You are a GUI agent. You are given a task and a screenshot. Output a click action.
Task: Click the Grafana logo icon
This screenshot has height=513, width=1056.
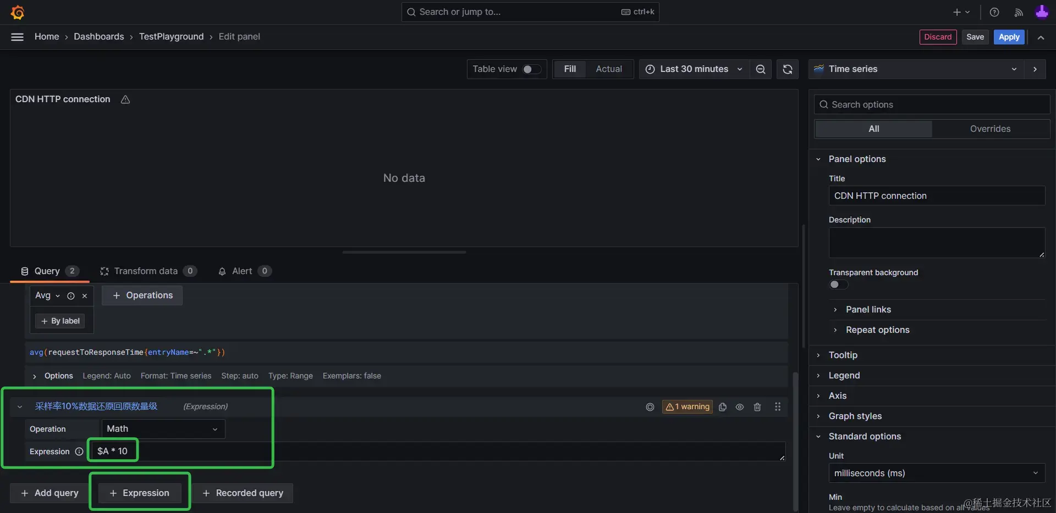click(x=18, y=12)
